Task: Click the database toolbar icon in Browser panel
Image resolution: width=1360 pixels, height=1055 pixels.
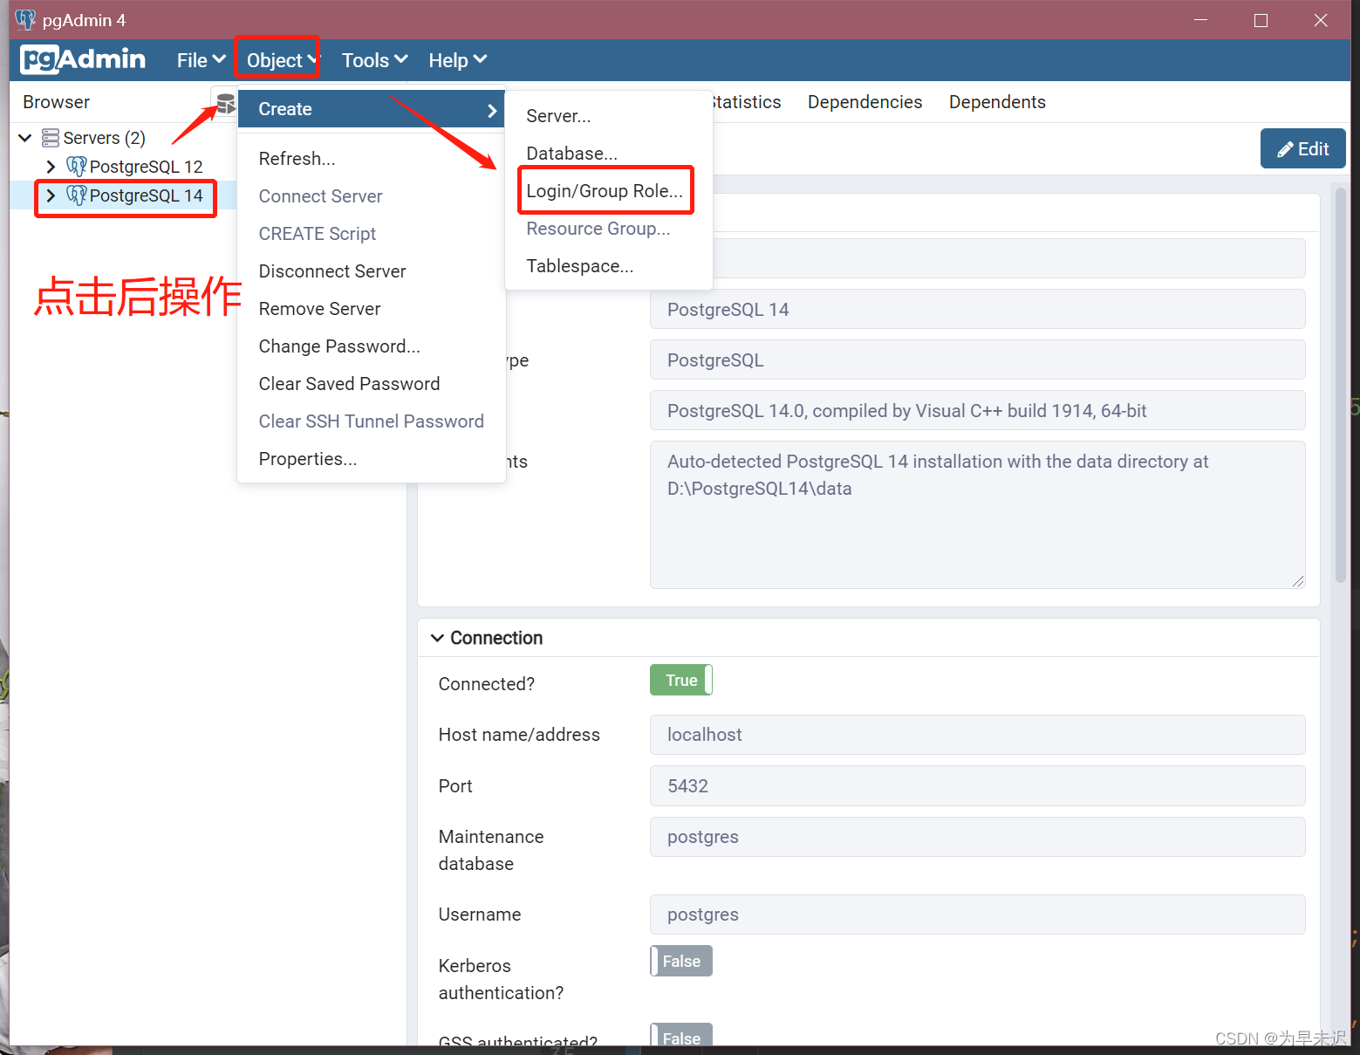Action: coord(225,104)
